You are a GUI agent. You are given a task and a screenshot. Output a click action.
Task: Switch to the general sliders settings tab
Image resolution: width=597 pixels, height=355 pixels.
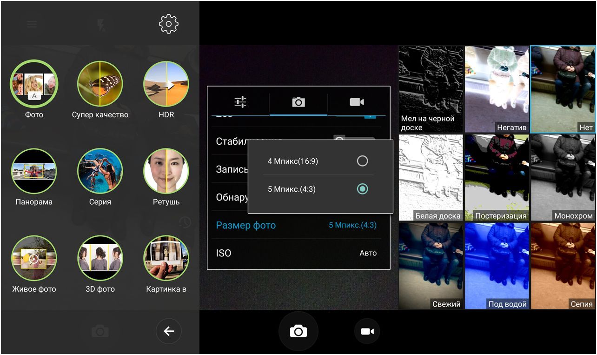[x=240, y=101]
